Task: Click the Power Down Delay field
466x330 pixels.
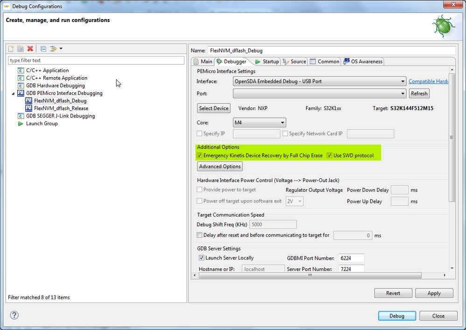Action: coord(399,190)
